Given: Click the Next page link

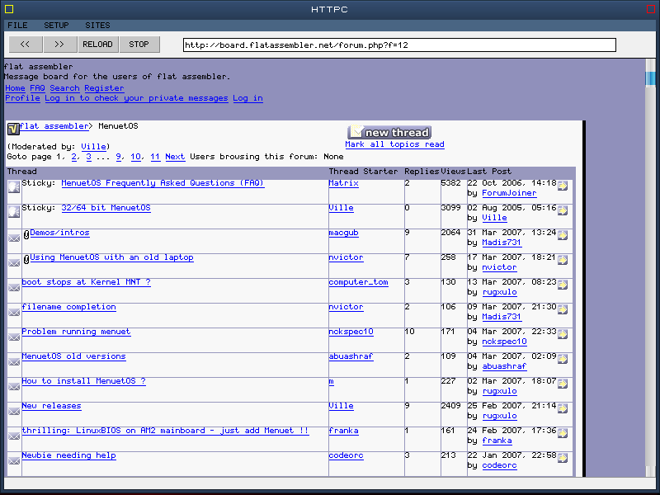Looking at the screenshot, I should pyautogui.click(x=175, y=157).
